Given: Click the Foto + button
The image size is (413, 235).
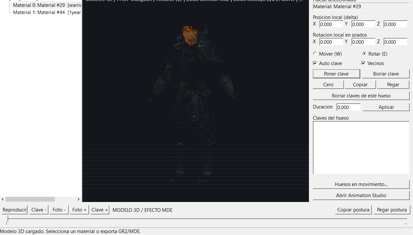Looking at the screenshot, I should [x=80, y=210].
